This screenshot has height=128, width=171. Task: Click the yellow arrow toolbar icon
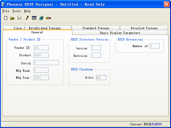(x=48, y=18)
